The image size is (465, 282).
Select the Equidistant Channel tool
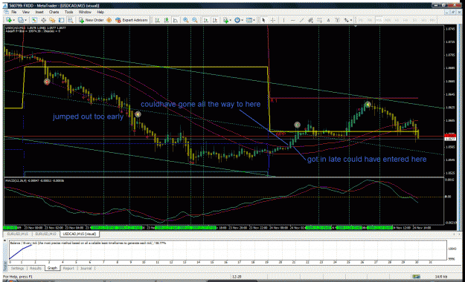(x=310, y=20)
